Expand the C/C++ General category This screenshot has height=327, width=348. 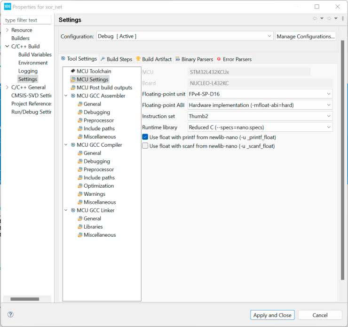coord(7,87)
